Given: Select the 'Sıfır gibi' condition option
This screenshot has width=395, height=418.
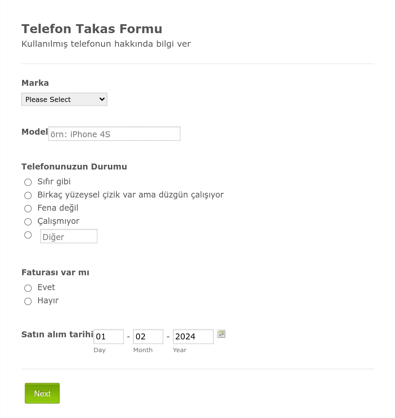Looking at the screenshot, I should (28, 182).
